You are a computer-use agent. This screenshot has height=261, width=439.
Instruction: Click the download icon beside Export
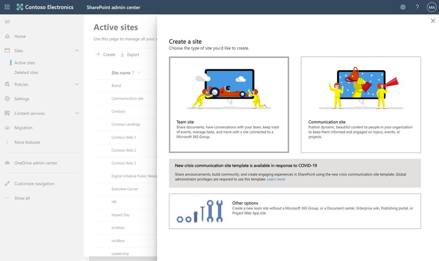pos(123,54)
